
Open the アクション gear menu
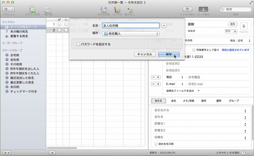pyautogui.click(x=8, y=9)
